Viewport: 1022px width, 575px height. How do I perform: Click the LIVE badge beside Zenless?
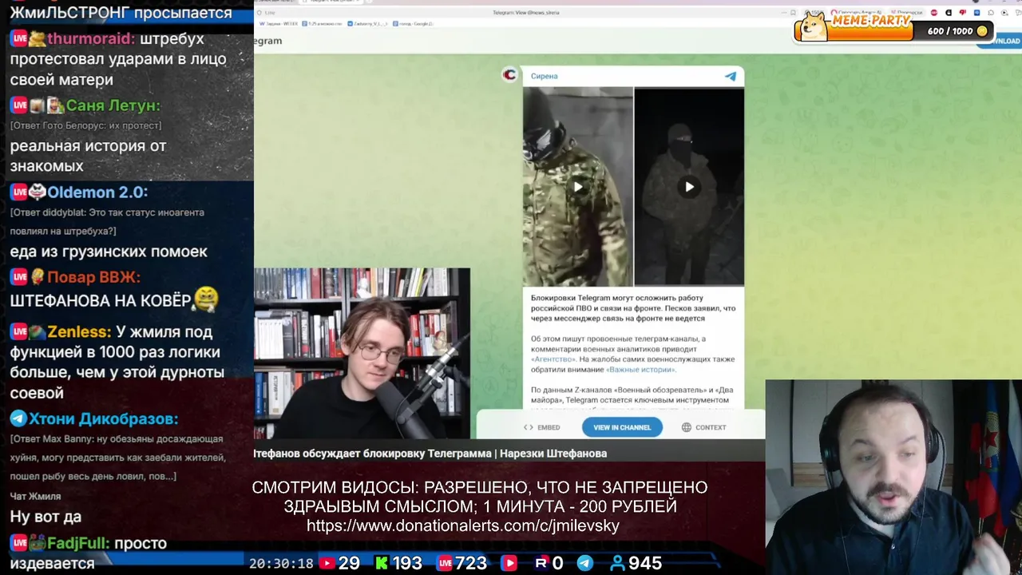19,331
